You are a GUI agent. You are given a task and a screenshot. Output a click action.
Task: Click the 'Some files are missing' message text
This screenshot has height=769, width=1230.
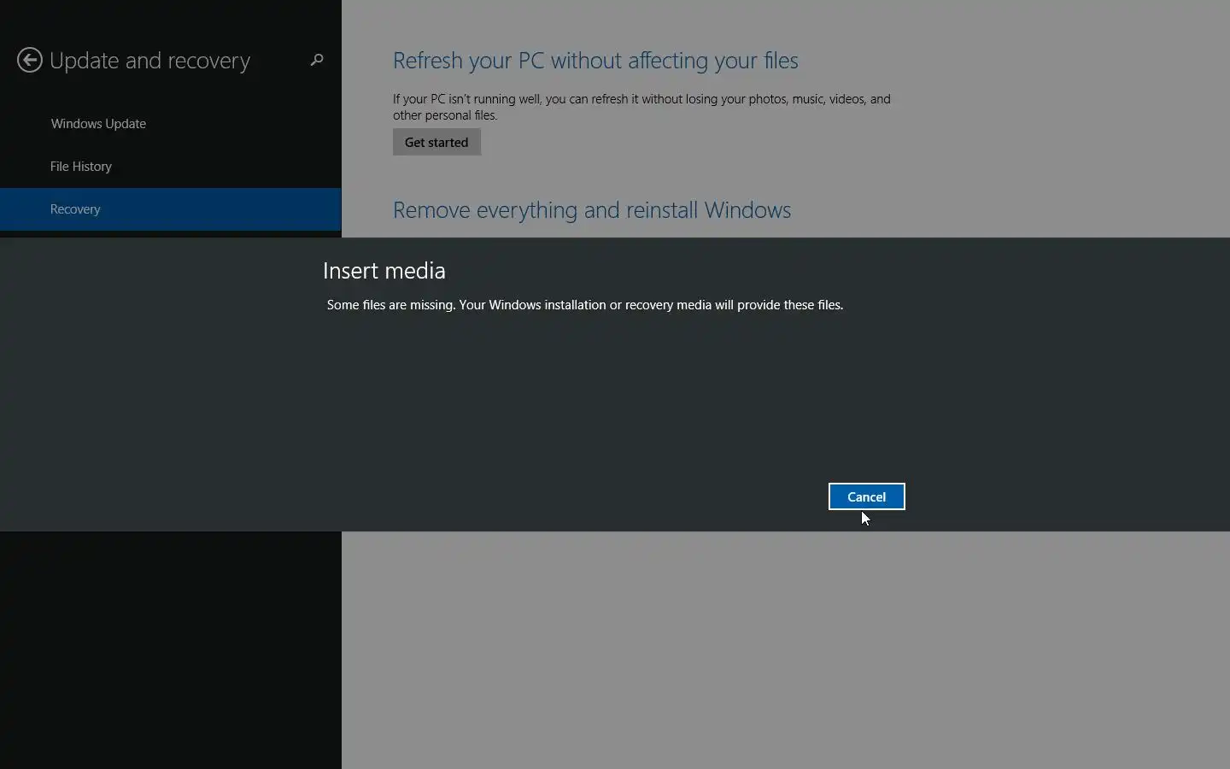[584, 305]
